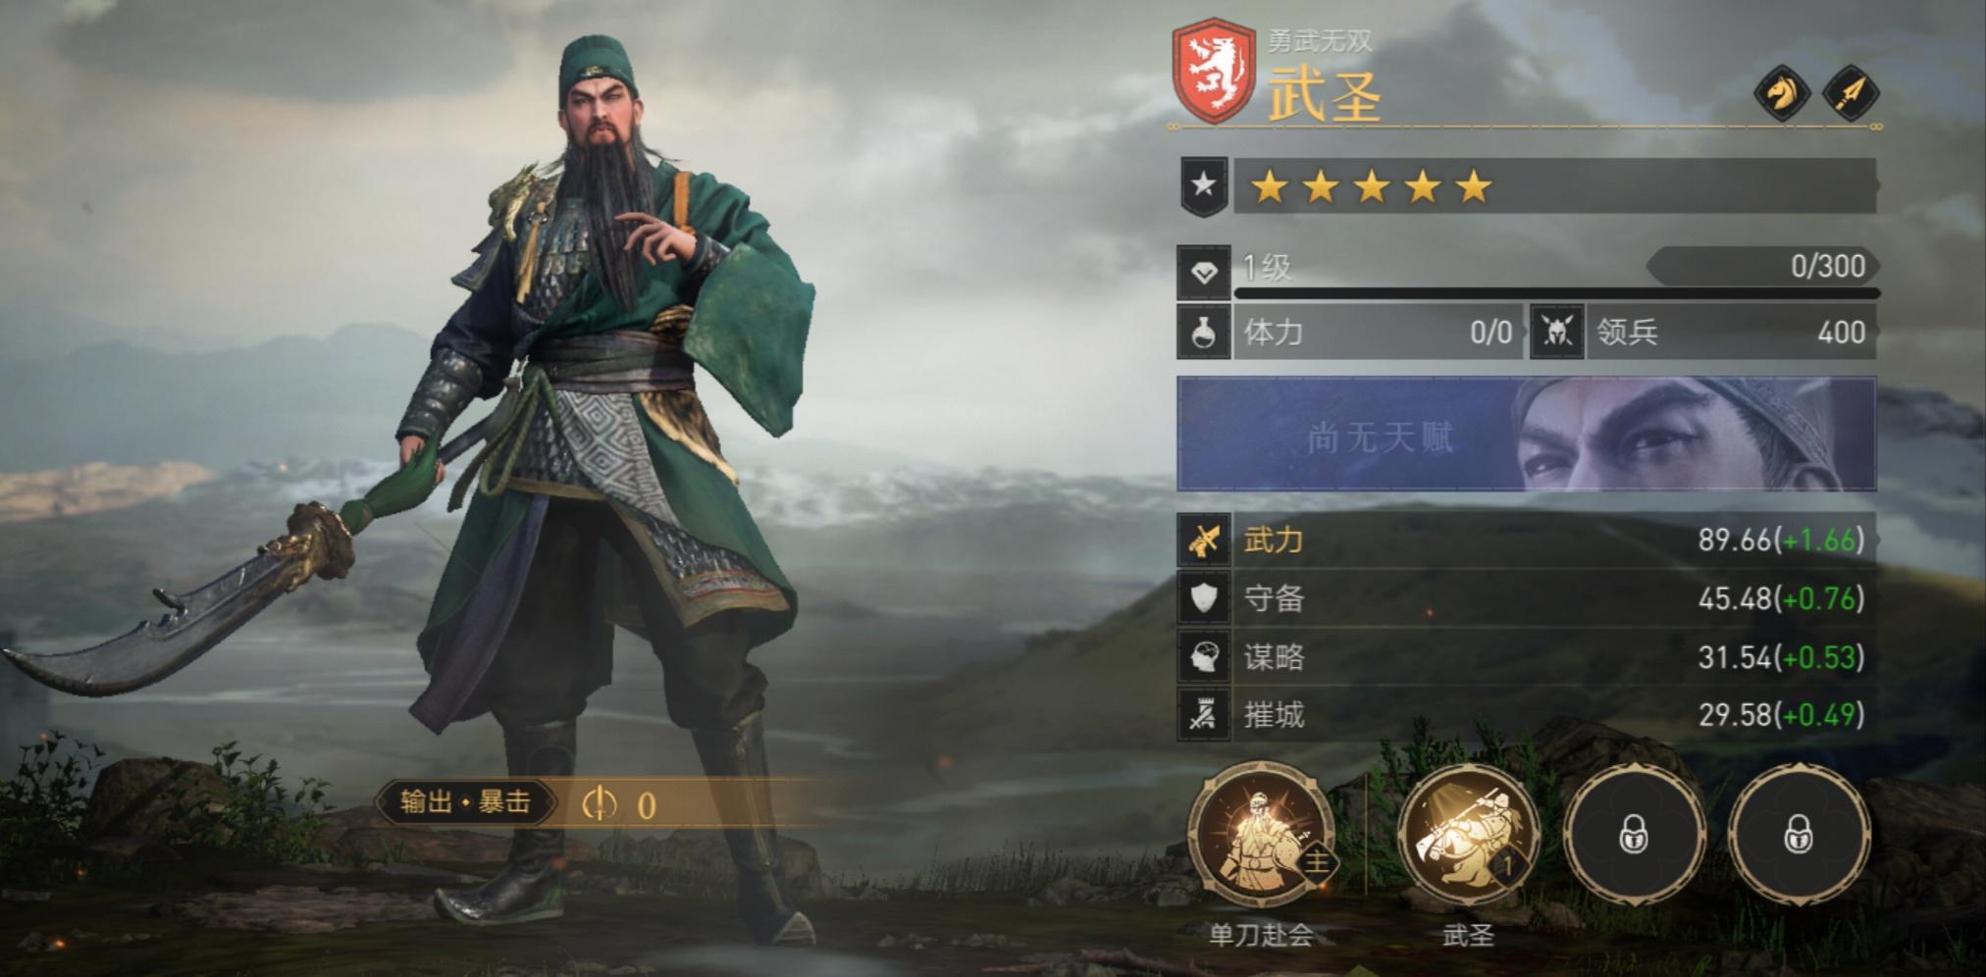The width and height of the screenshot is (1986, 977).
Task: Tap the 输出·暴击 role tag
Action: click(465, 802)
